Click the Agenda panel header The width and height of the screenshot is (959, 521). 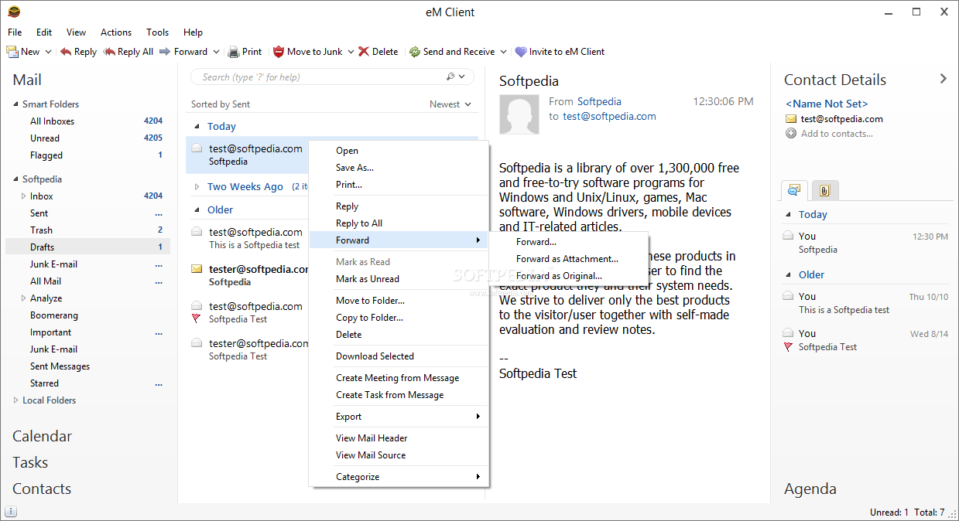810,489
